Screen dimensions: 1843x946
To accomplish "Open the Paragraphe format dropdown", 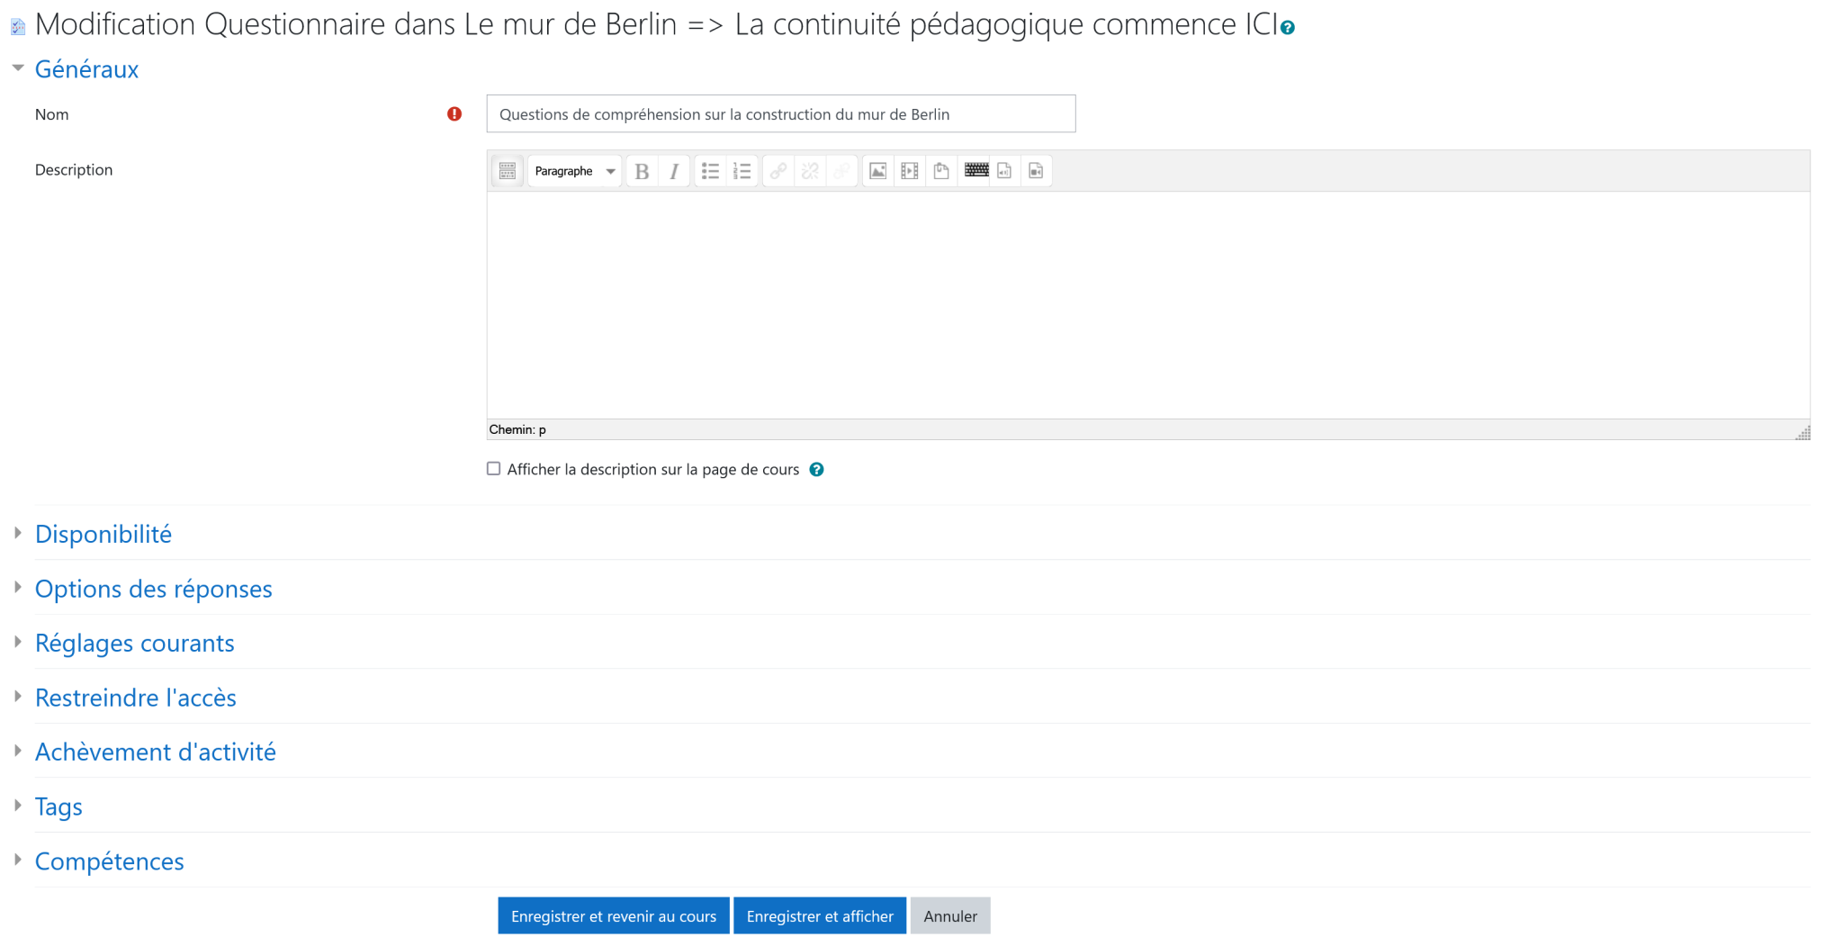I will tap(574, 171).
